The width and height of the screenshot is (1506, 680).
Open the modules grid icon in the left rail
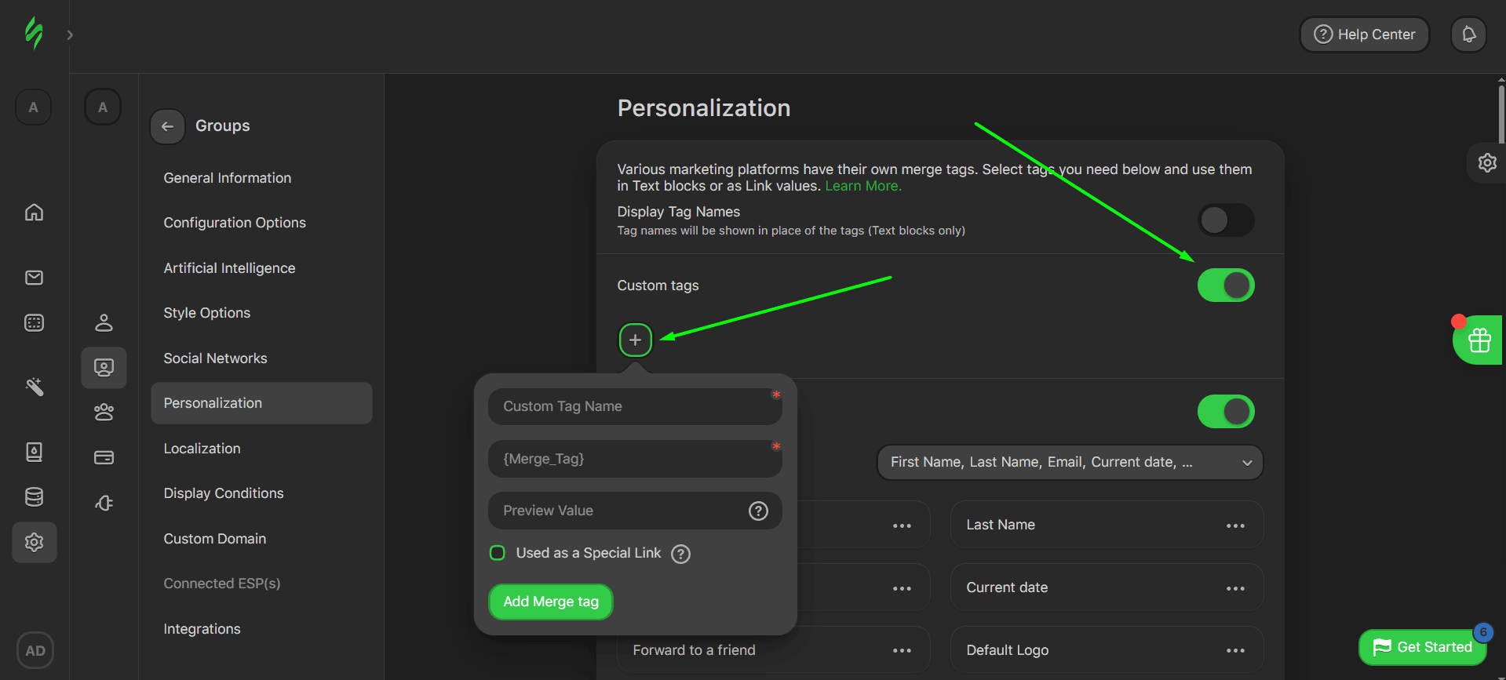(34, 322)
